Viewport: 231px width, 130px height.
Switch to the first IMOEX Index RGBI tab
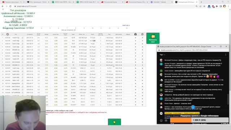pos(62,2)
